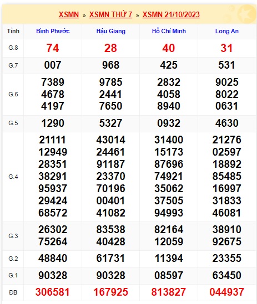Select G.4 number 94993
This screenshot has height=304, width=257.
click(169, 213)
